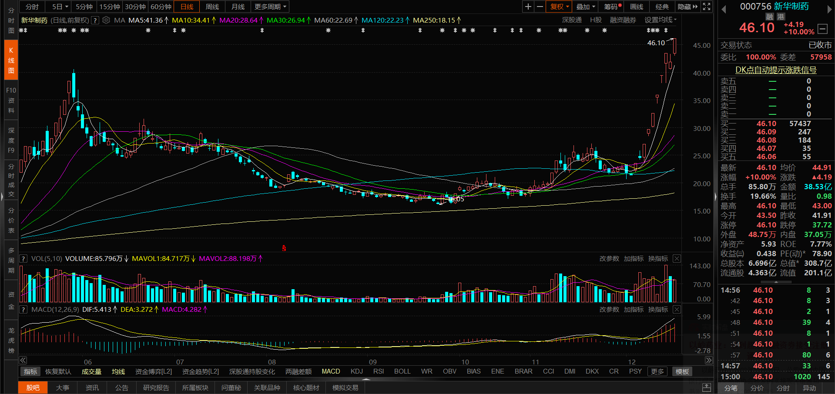Enter fullscreen chart mode

707,7
